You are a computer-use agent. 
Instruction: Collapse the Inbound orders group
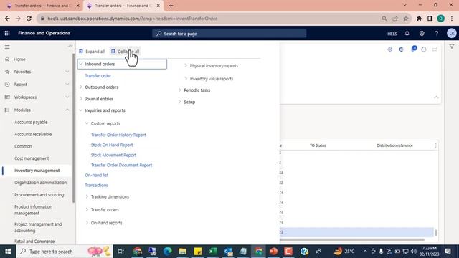point(81,64)
